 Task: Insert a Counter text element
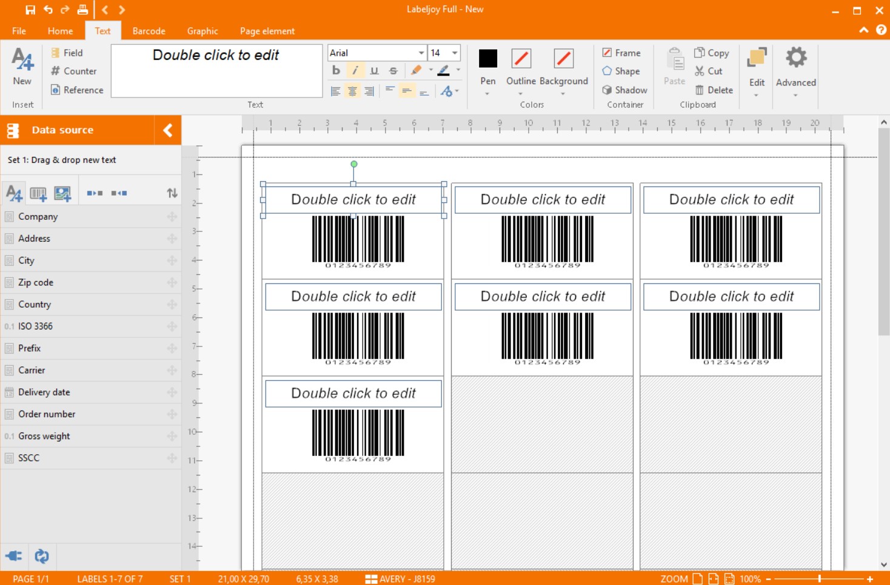73,71
